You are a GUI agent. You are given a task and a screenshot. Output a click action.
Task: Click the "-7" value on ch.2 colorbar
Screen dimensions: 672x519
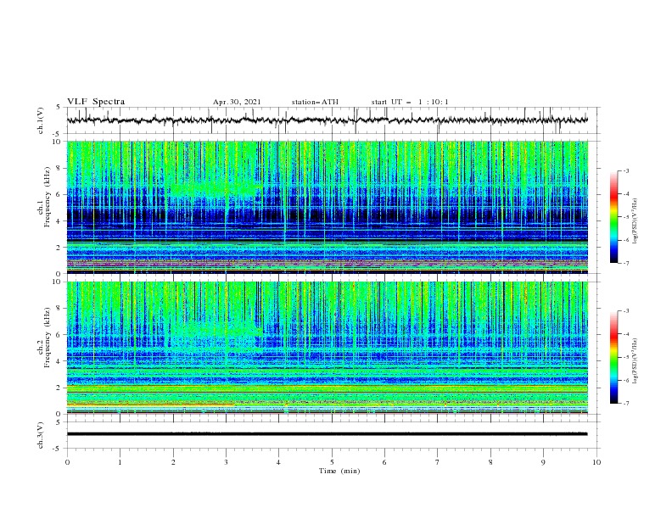[x=626, y=403]
